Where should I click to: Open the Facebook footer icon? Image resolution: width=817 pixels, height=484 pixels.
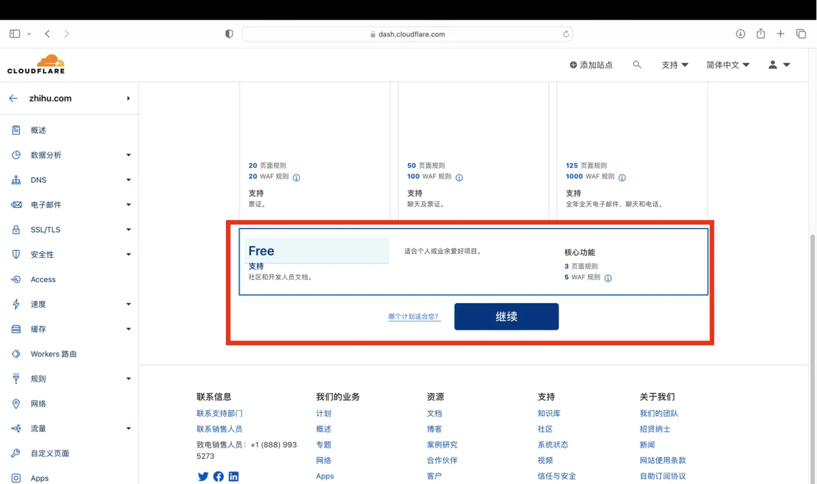point(219,476)
